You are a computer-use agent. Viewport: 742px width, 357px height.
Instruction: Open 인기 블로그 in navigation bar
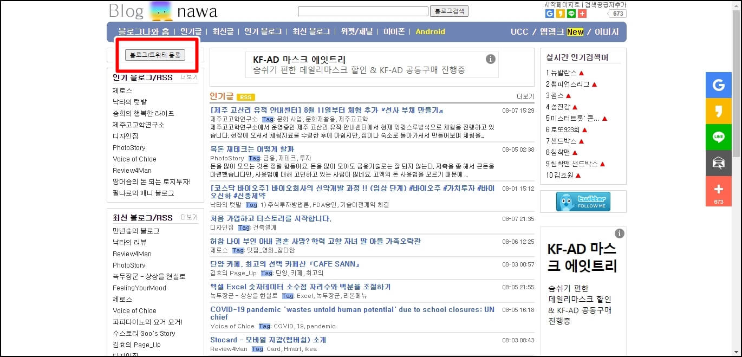coord(263,31)
